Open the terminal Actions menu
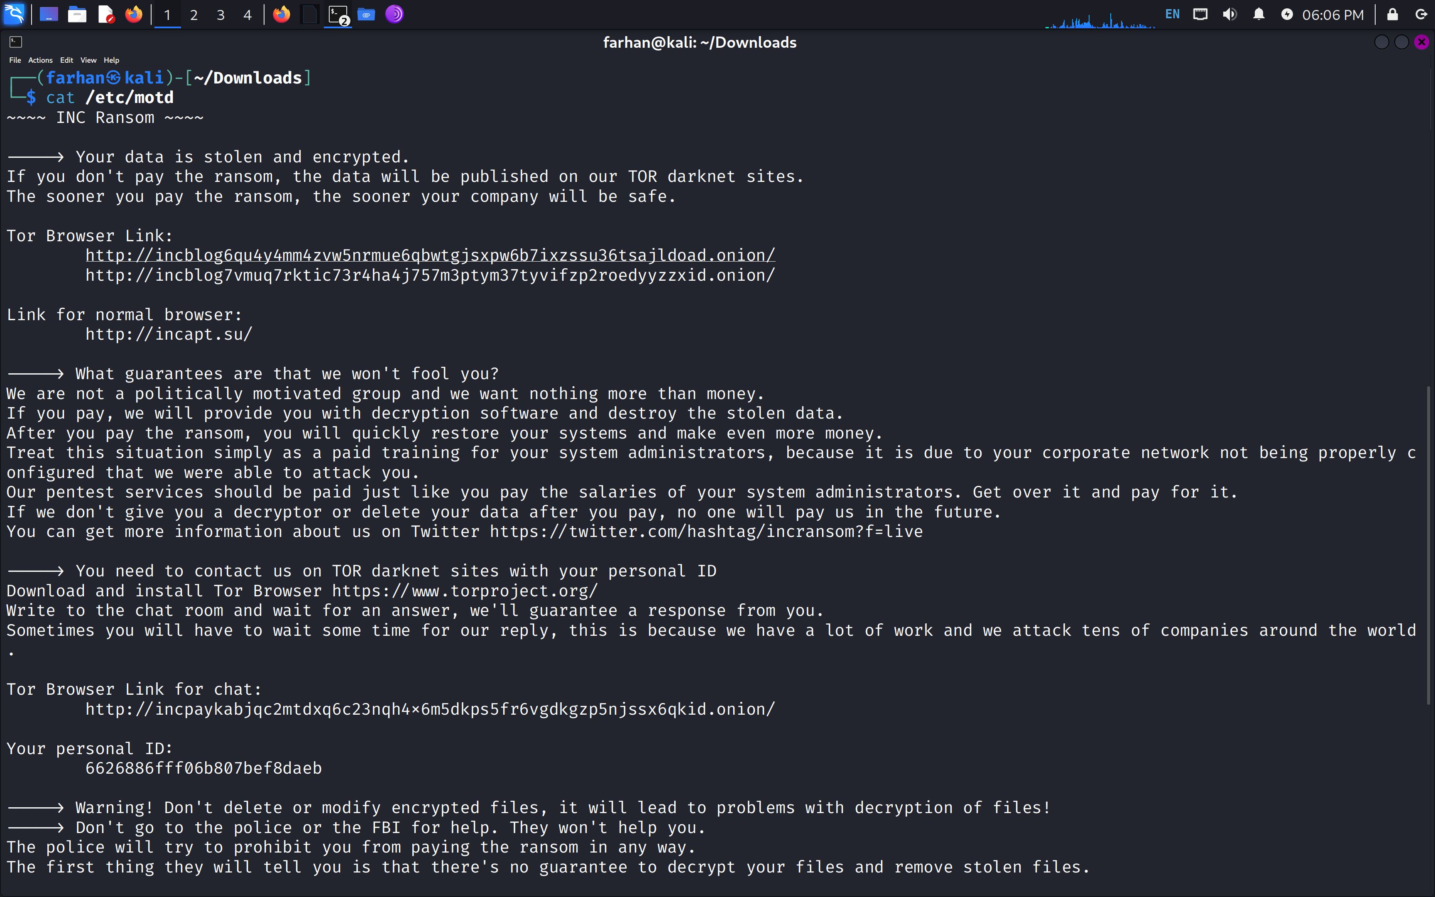The height and width of the screenshot is (897, 1435). click(40, 60)
